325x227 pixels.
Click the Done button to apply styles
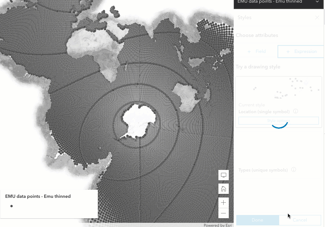pos(257,220)
